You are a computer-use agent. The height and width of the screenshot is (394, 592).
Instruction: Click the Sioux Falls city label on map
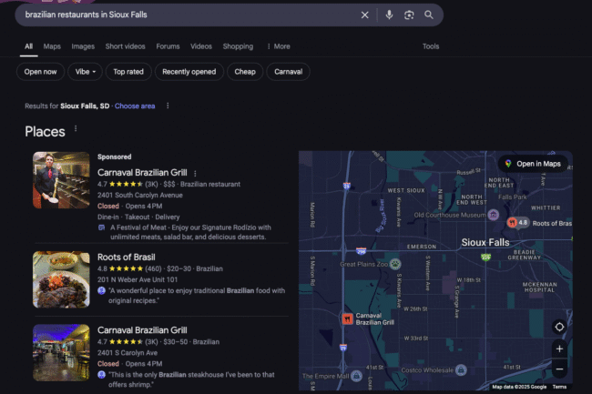point(485,242)
